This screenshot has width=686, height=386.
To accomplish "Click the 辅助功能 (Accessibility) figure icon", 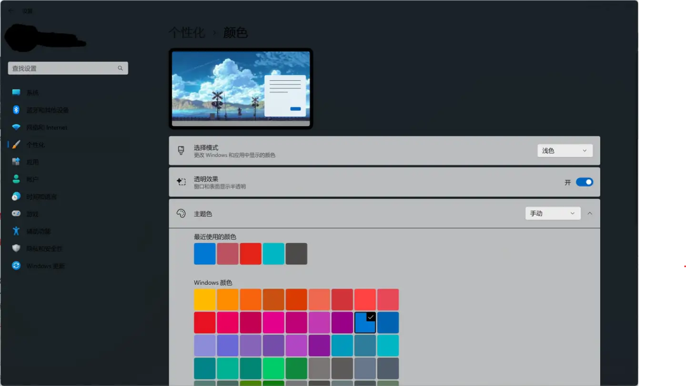I will point(16,231).
